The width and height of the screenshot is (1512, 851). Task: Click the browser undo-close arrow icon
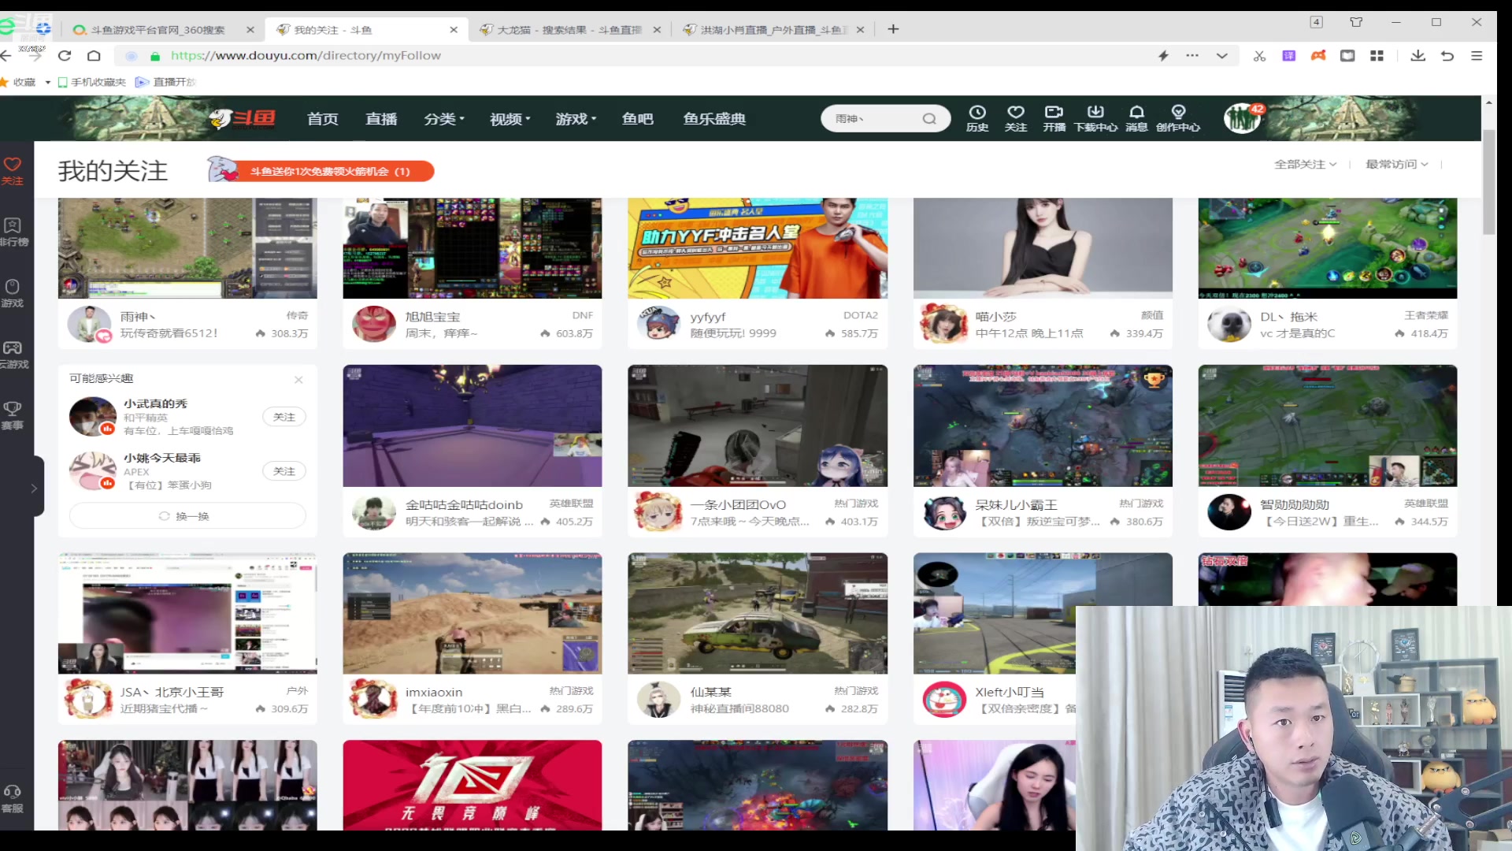pyautogui.click(x=1447, y=56)
